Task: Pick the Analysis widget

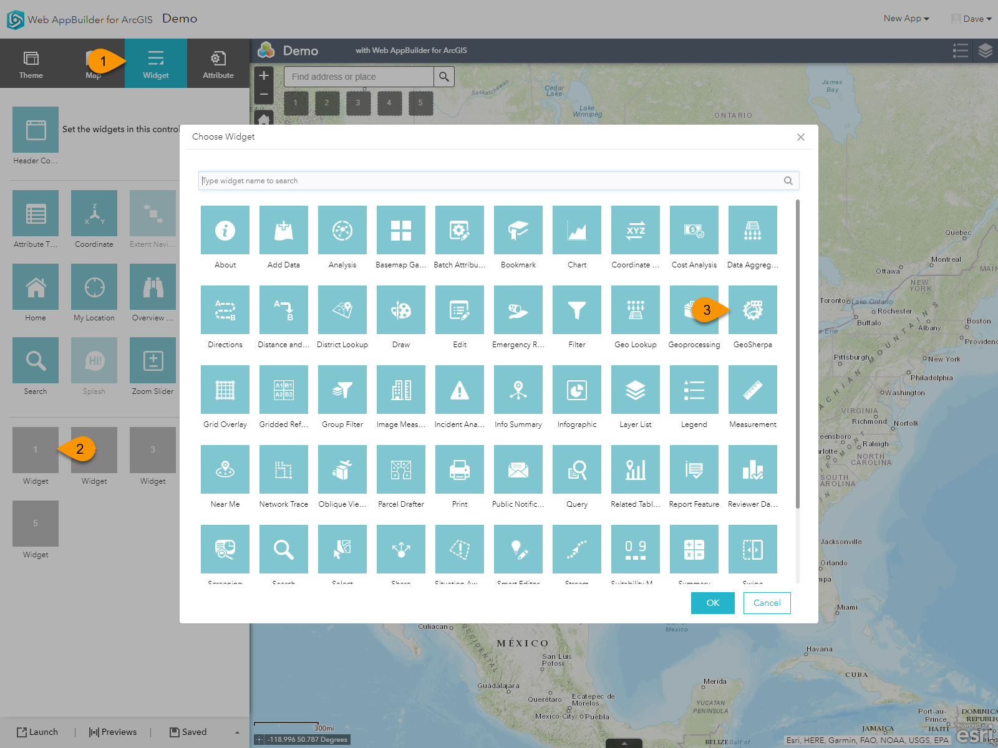Action: coord(342,230)
